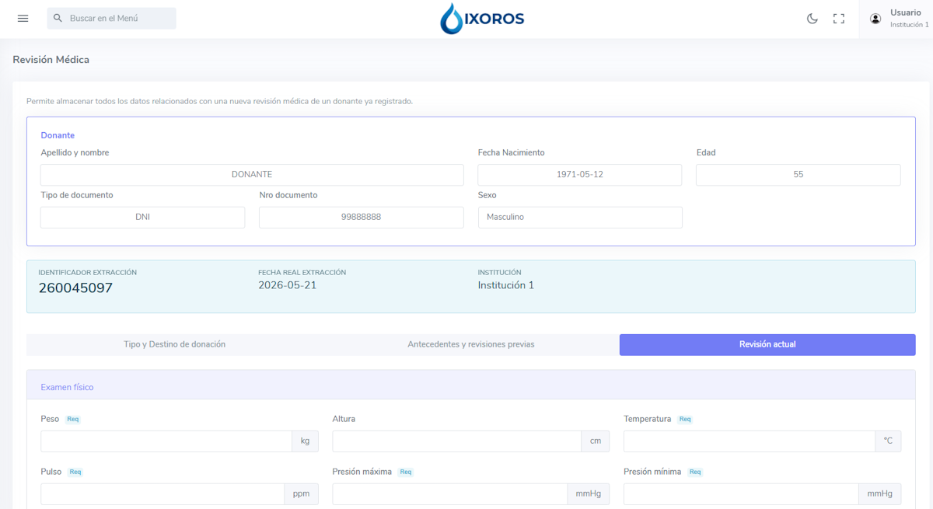
Task: Click the Usuario name in header
Action: pyautogui.click(x=906, y=12)
